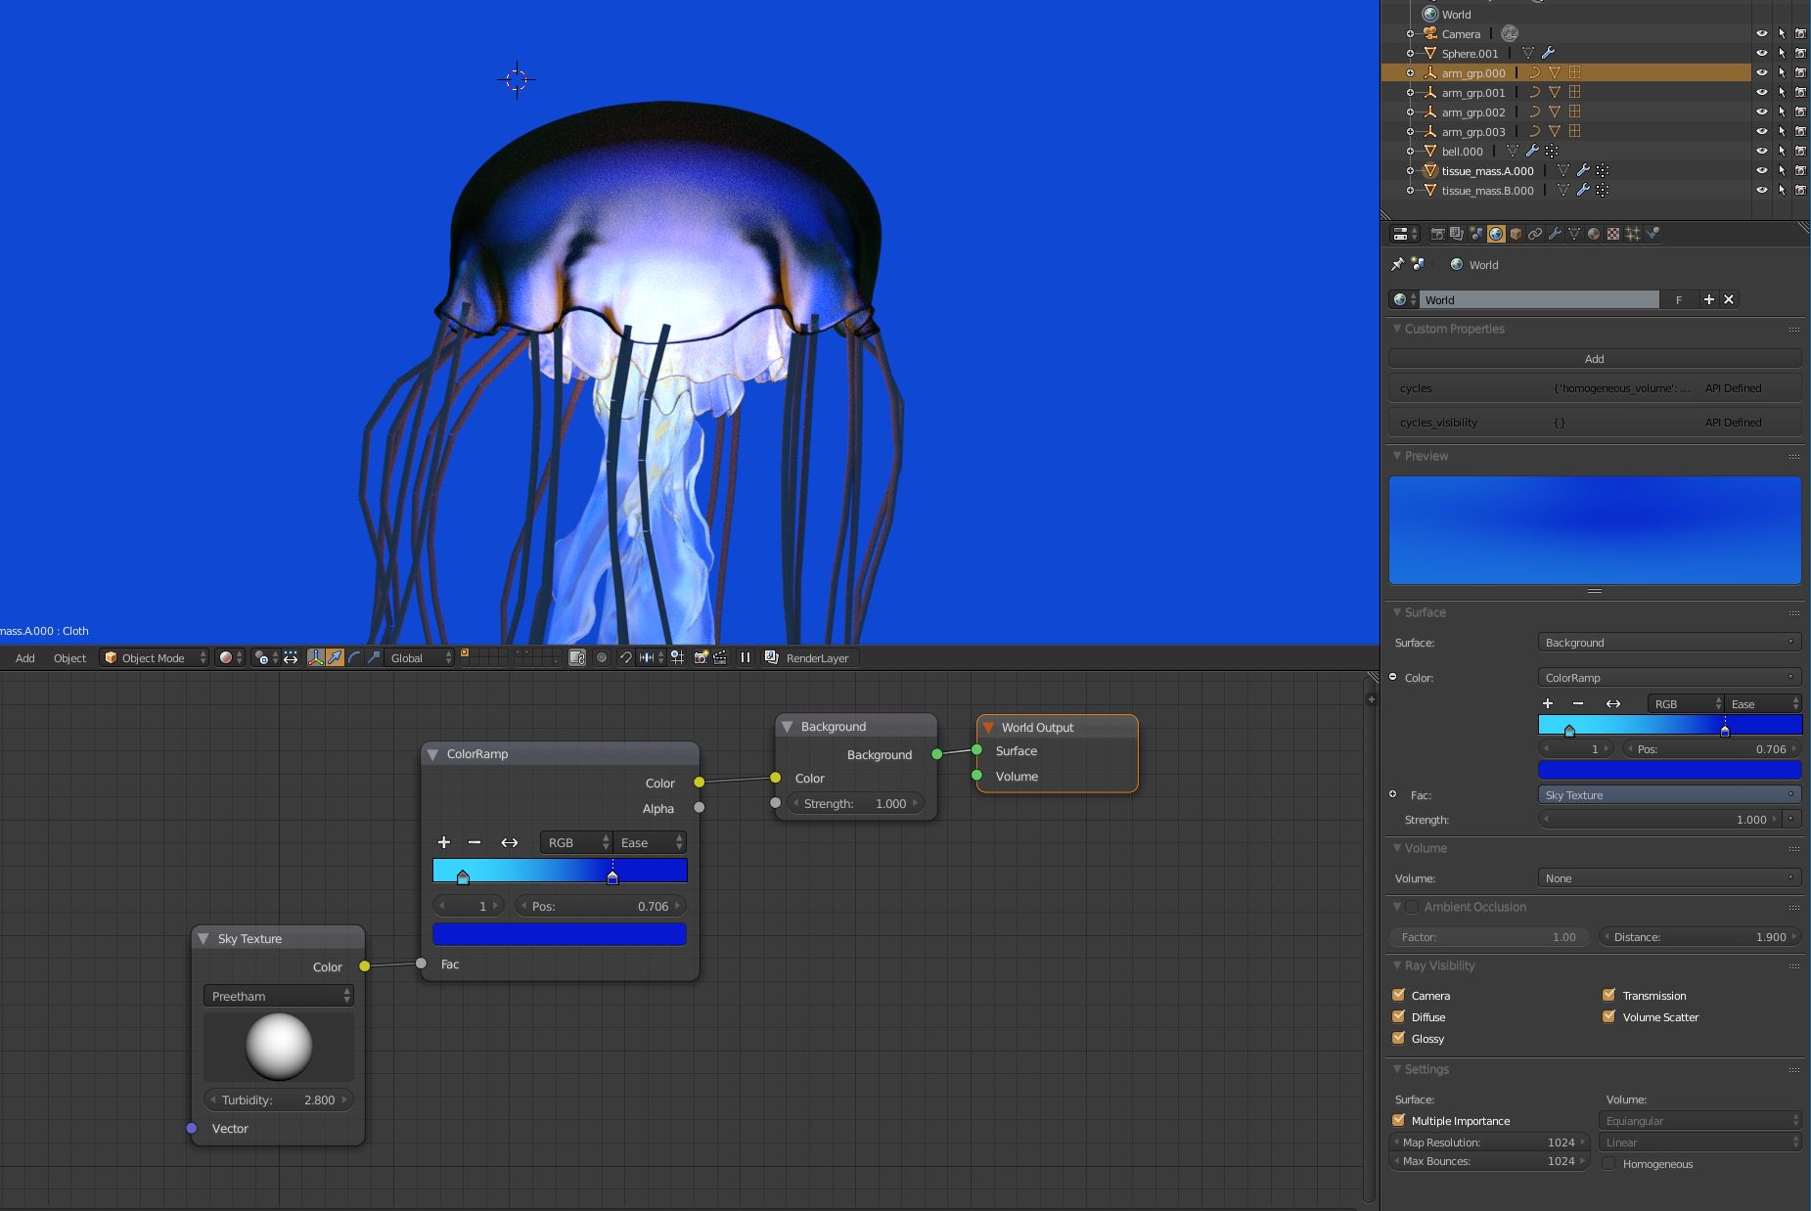
Task: Switch to the Modifiers wrench tab
Action: pyautogui.click(x=1555, y=234)
